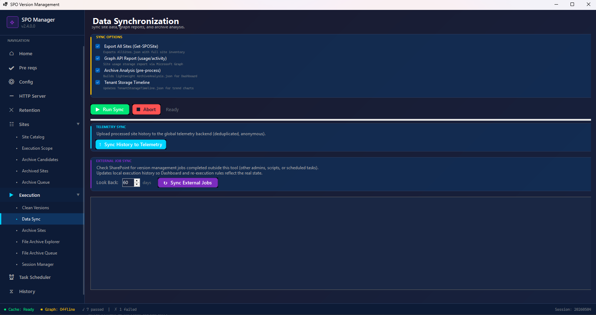Uncheck Graph API Report checkbox
596x315 pixels.
point(98,58)
